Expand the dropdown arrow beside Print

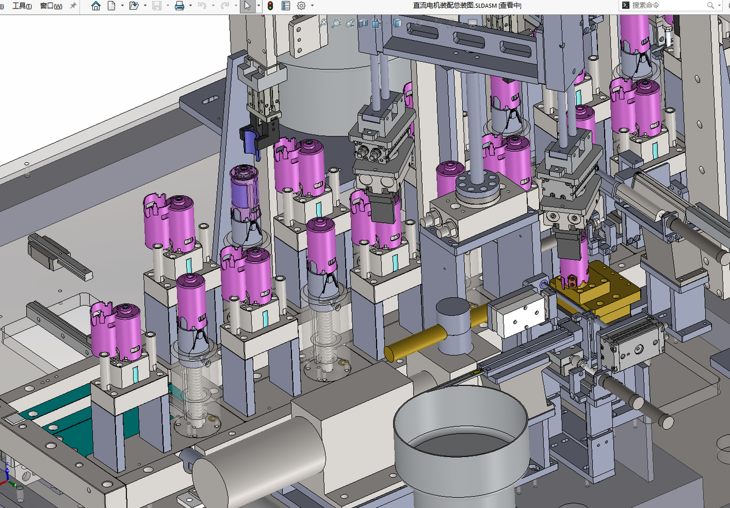190,5
